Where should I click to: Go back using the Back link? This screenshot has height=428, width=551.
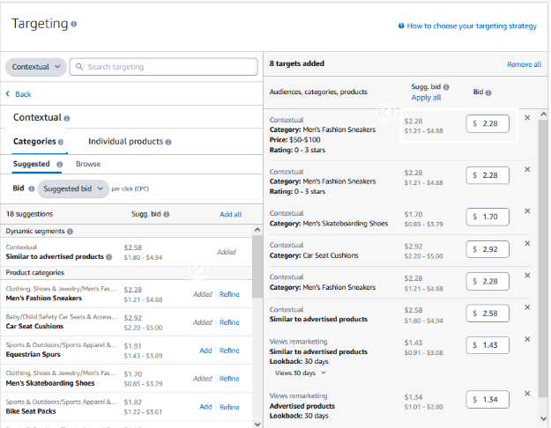click(19, 94)
